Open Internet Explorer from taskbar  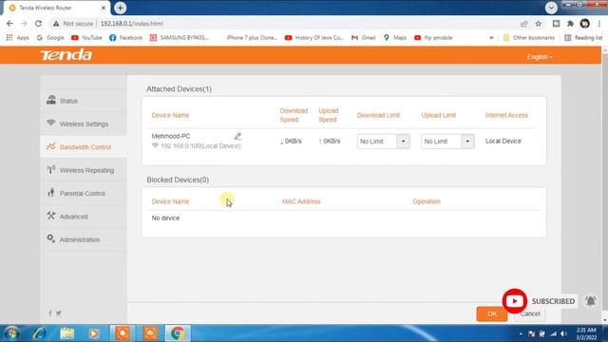tap(40, 333)
